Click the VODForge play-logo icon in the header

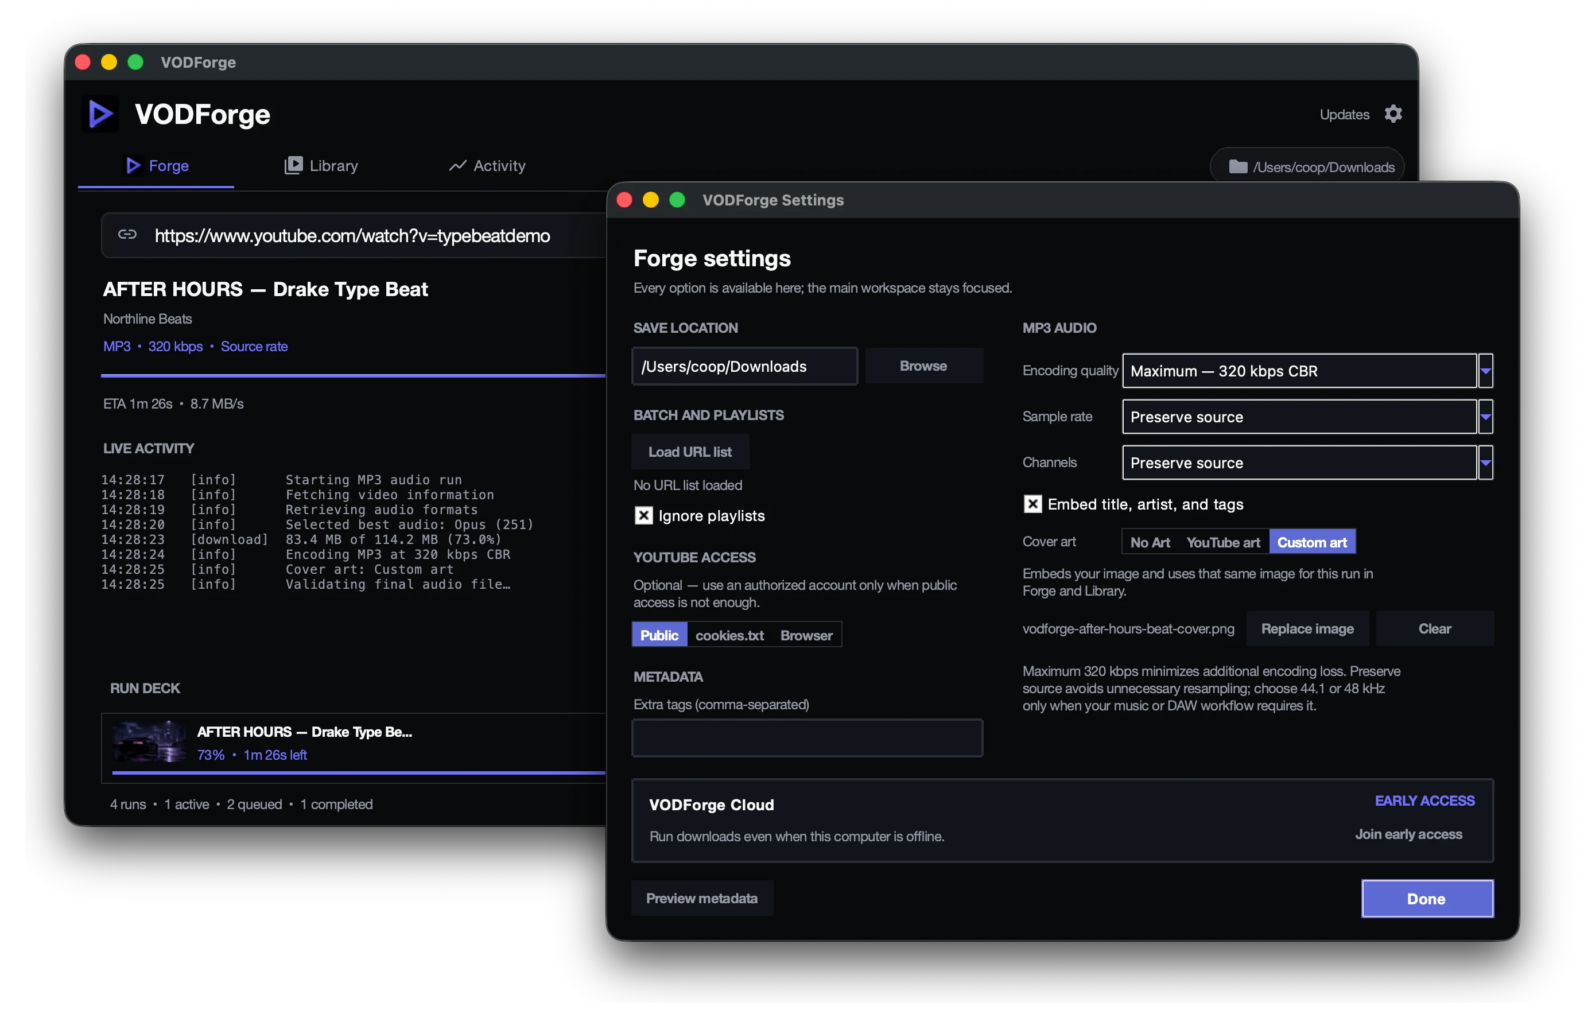[x=100, y=114]
